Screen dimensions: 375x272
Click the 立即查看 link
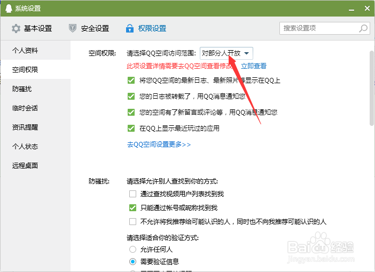[x=254, y=66]
